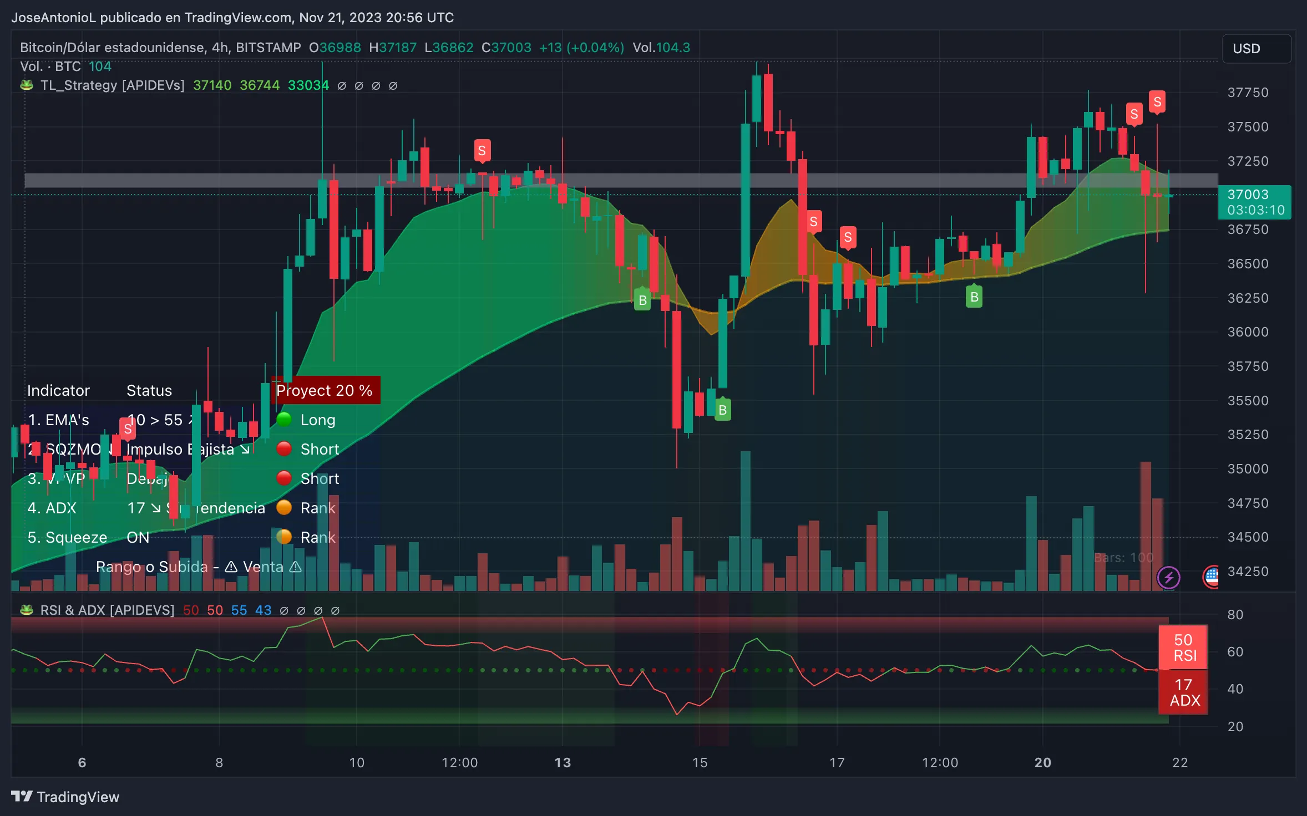This screenshot has width=1307, height=816.
Task: Click the RSI & ADX [APIDEVS] indicator title
Action: [107, 610]
